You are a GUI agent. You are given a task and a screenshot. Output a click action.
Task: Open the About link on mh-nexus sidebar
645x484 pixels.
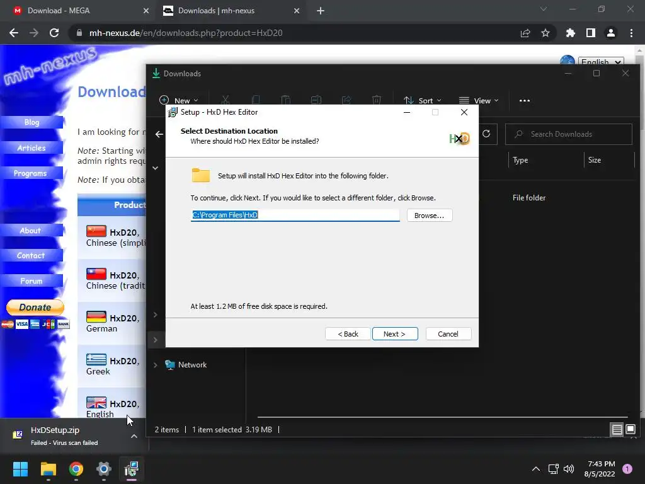click(30, 231)
